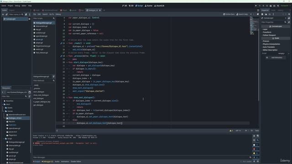Toggle the scripts panel arrow at bottom-left

[x=57, y=131]
